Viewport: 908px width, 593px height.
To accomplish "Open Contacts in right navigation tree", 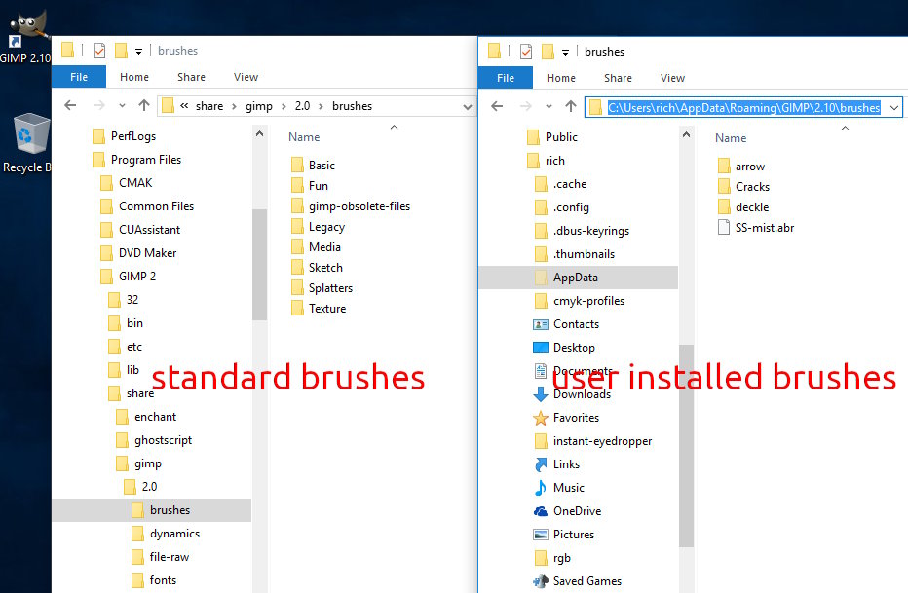I will coord(565,324).
